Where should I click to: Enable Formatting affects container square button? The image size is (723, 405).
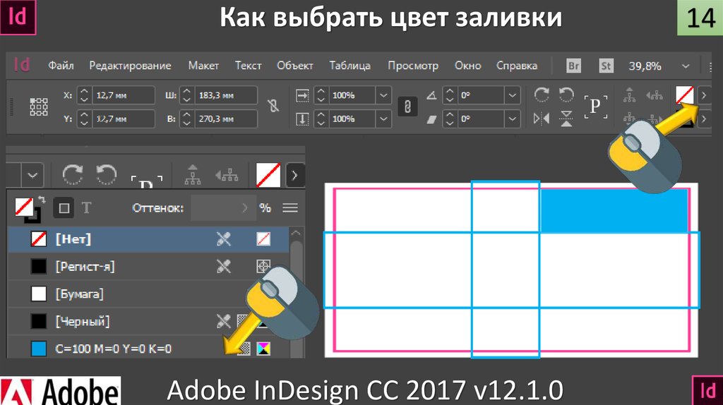(x=64, y=208)
